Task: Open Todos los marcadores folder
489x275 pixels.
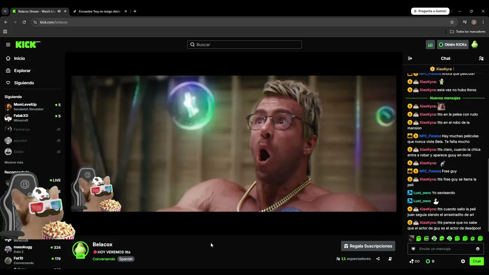Action: point(467,32)
